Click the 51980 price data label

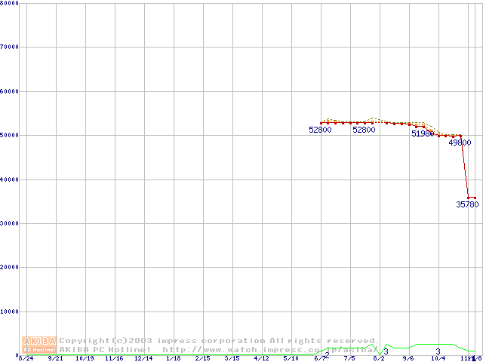tap(423, 133)
